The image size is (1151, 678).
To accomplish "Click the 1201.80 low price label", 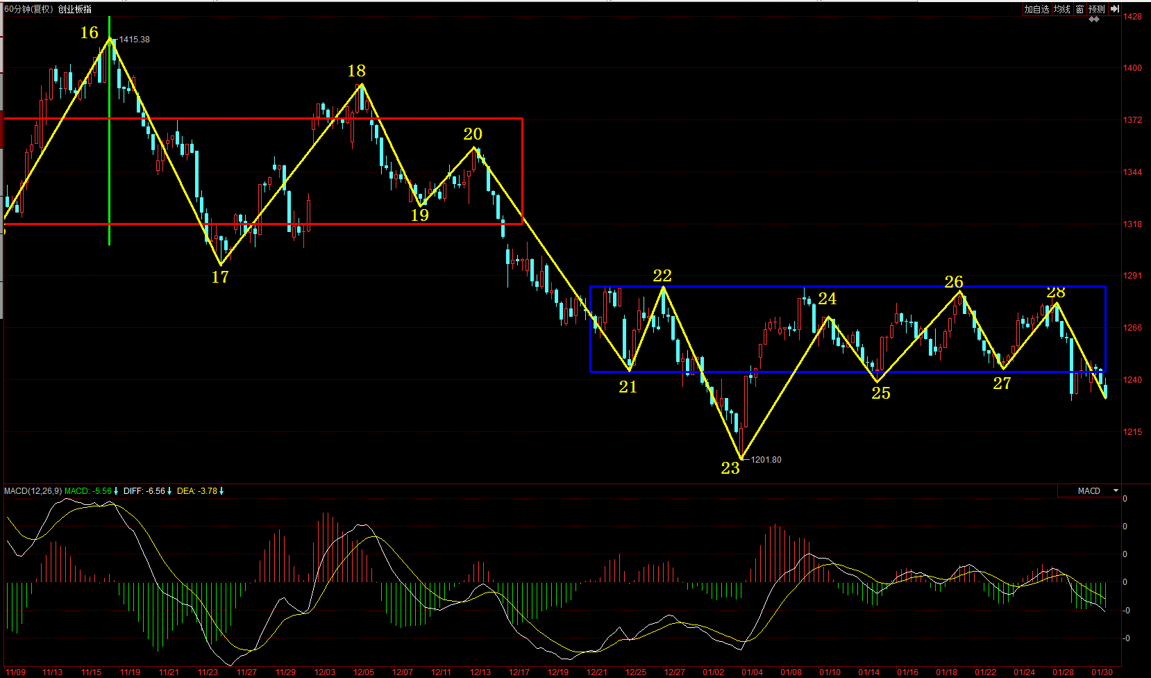I will [766, 460].
